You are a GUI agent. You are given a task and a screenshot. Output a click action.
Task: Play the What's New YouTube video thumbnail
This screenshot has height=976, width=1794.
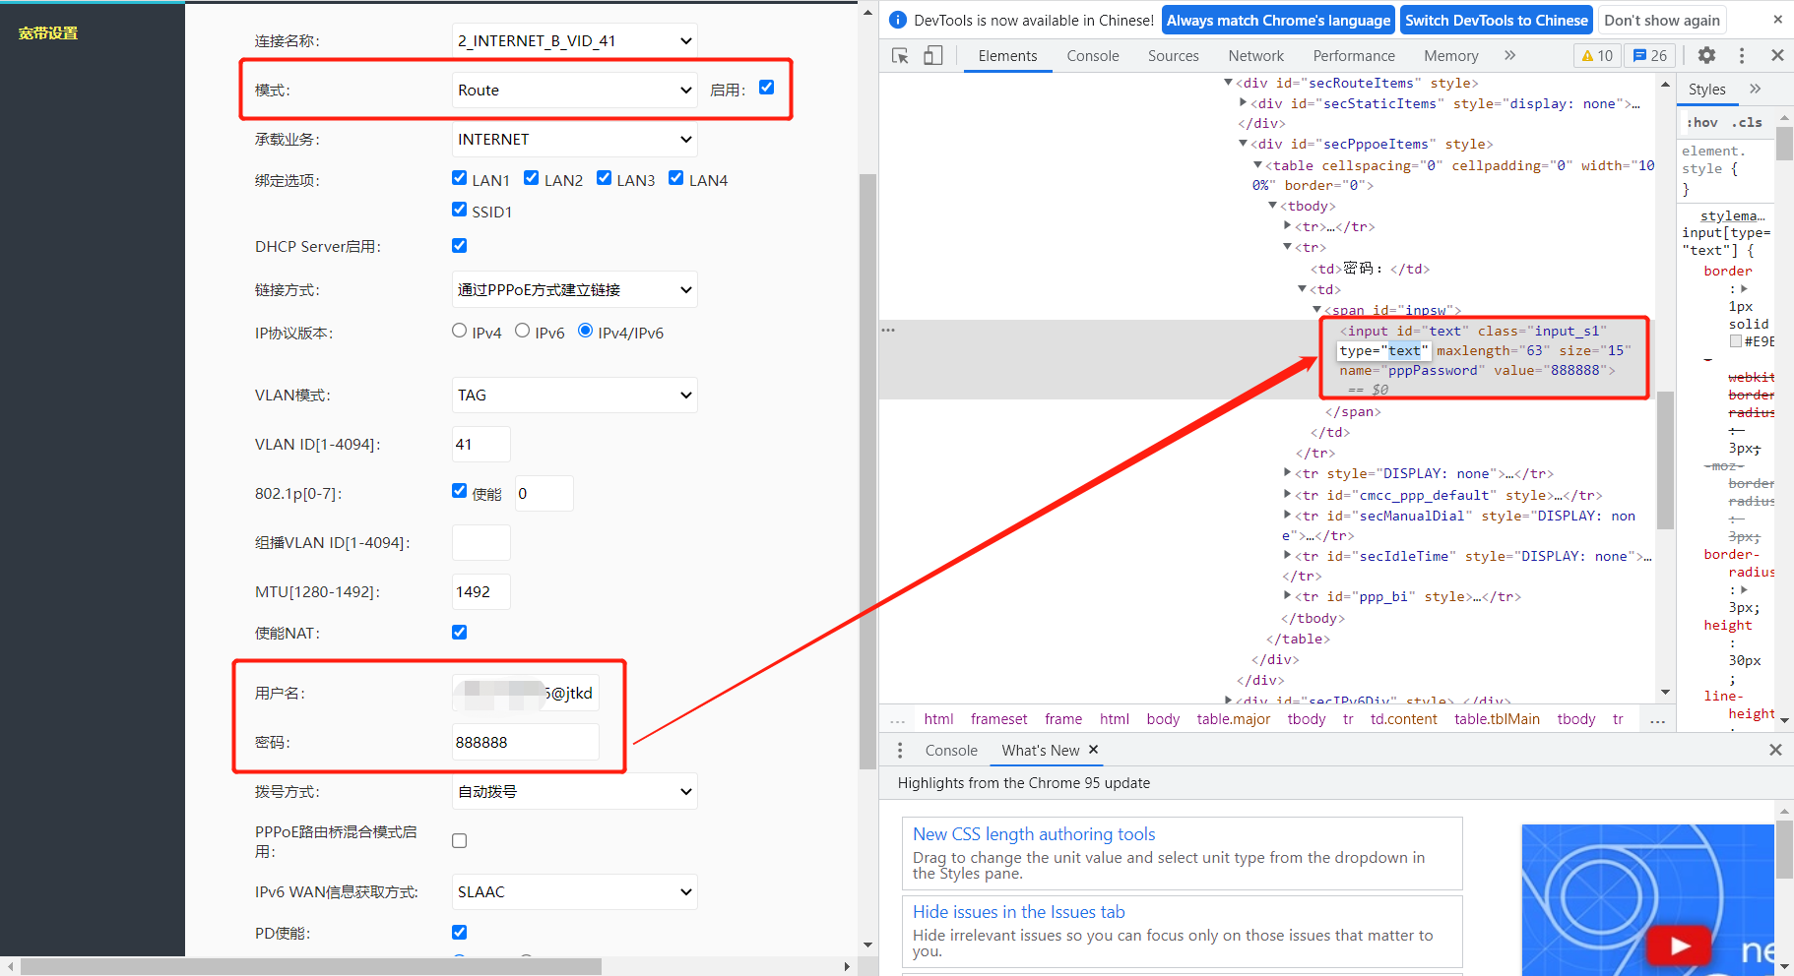pyautogui.click(x=1679, y=945)
